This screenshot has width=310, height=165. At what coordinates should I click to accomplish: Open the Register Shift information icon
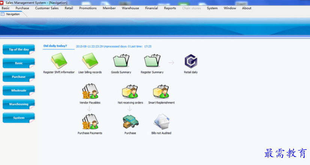tap(59, 61)
